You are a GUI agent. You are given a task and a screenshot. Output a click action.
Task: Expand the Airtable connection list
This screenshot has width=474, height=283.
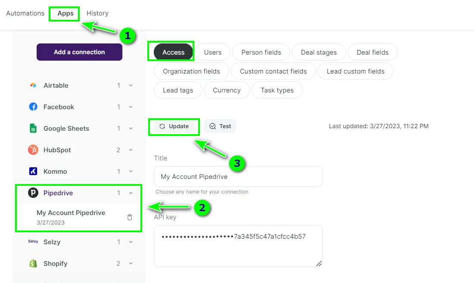click(131, 85)
